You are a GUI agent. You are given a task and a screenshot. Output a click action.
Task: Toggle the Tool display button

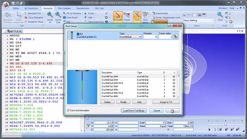(137, 17)
